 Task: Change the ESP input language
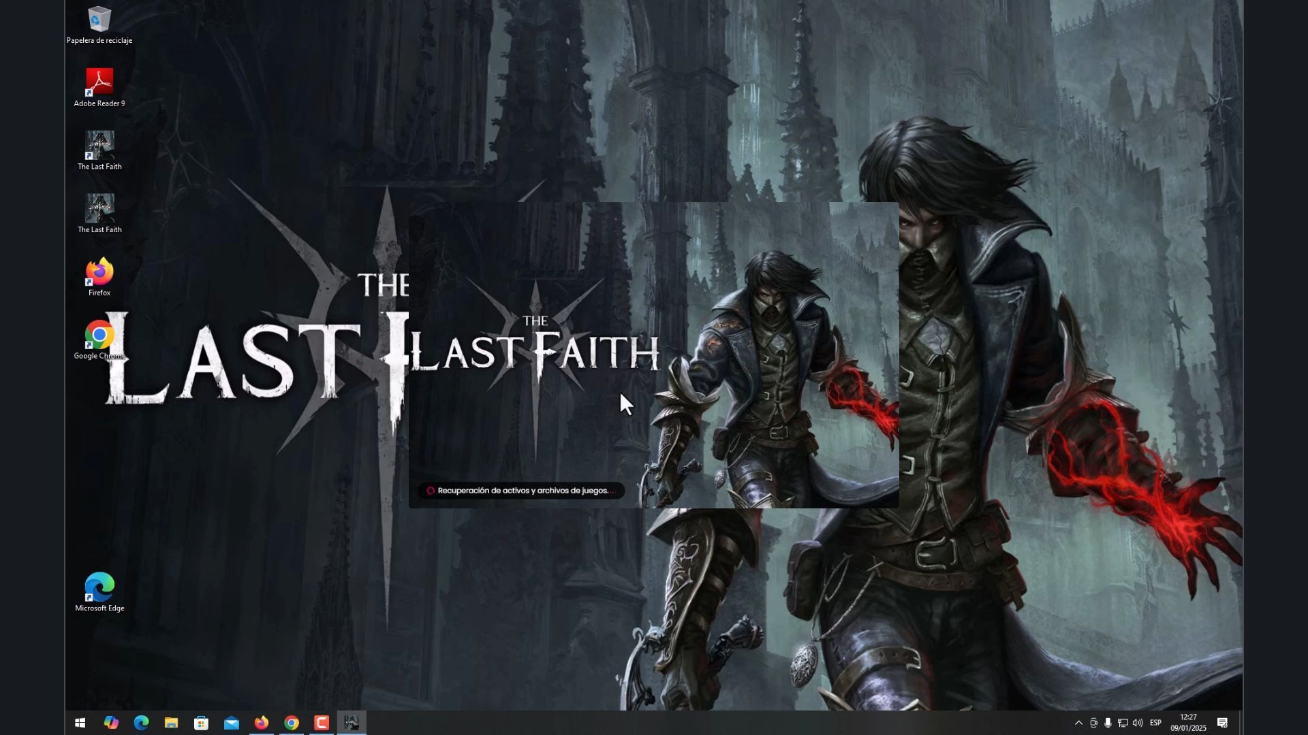(1155, 723)
